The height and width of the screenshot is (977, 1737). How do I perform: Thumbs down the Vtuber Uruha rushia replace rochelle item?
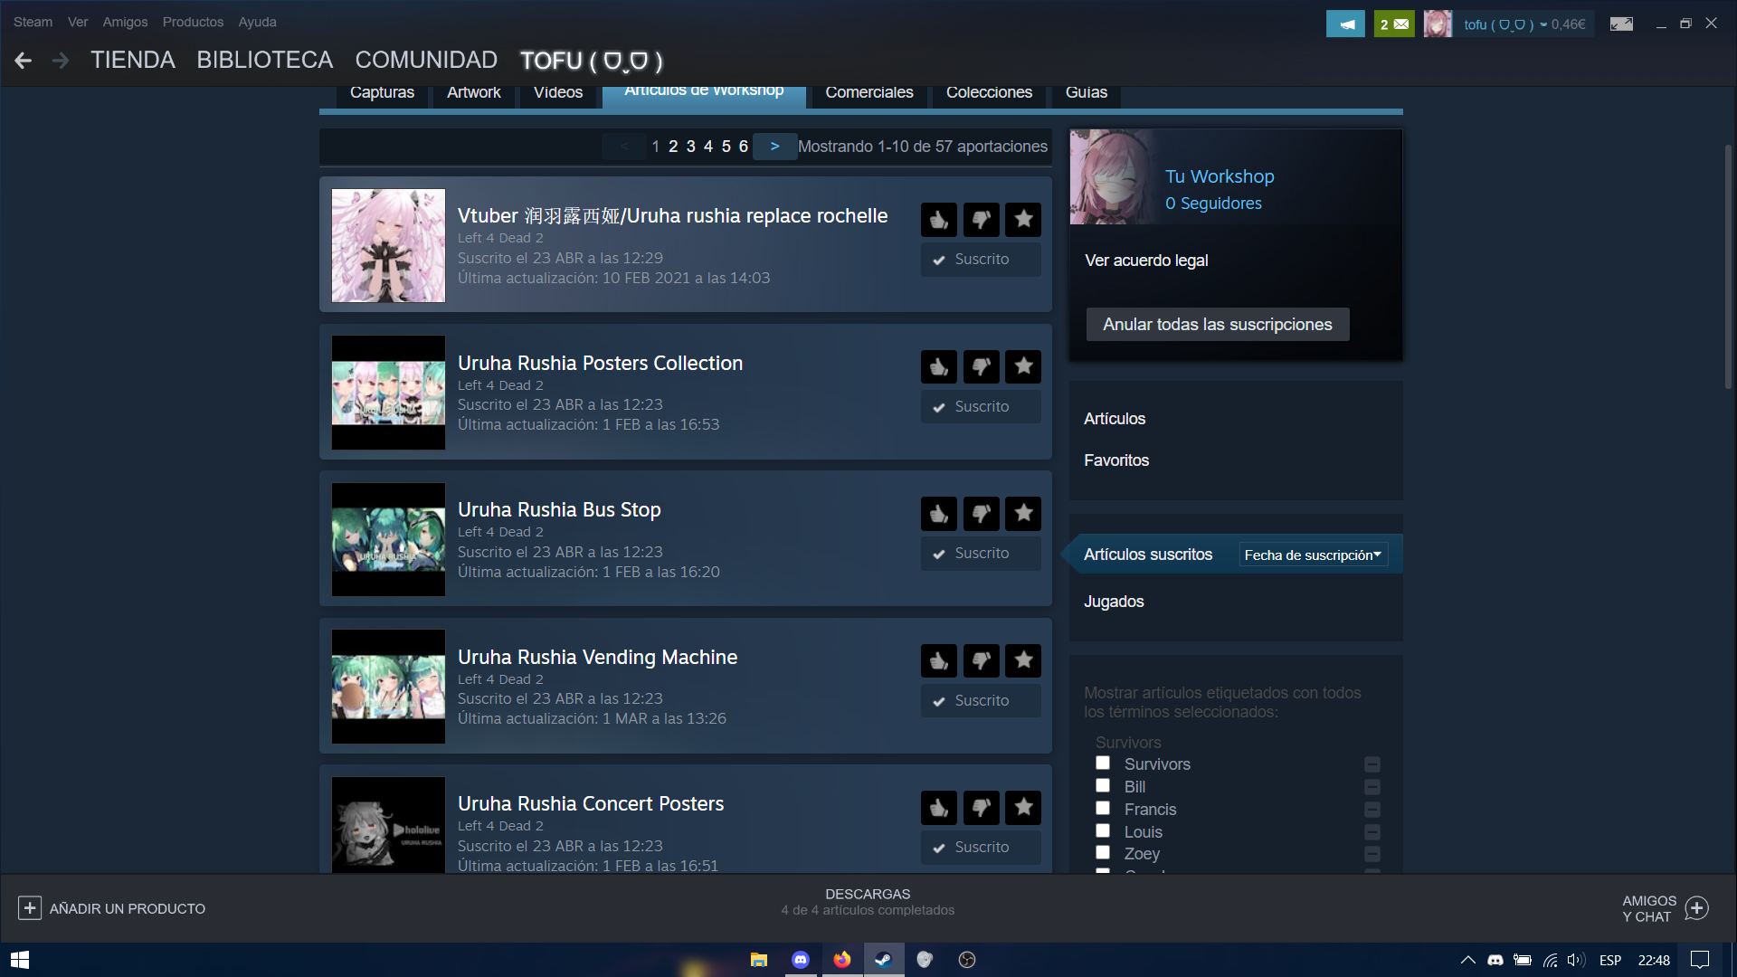point(981,220)
